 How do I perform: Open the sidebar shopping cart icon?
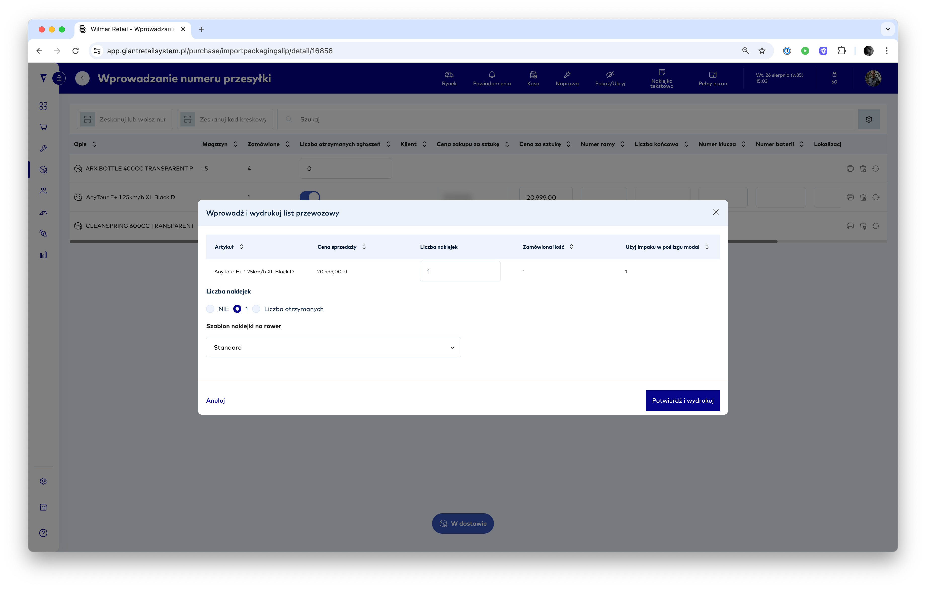click(44, 127)
